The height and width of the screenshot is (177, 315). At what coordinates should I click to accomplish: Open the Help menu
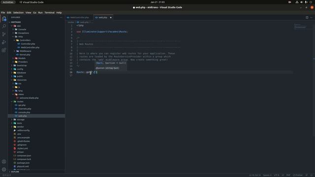(59, 13)
